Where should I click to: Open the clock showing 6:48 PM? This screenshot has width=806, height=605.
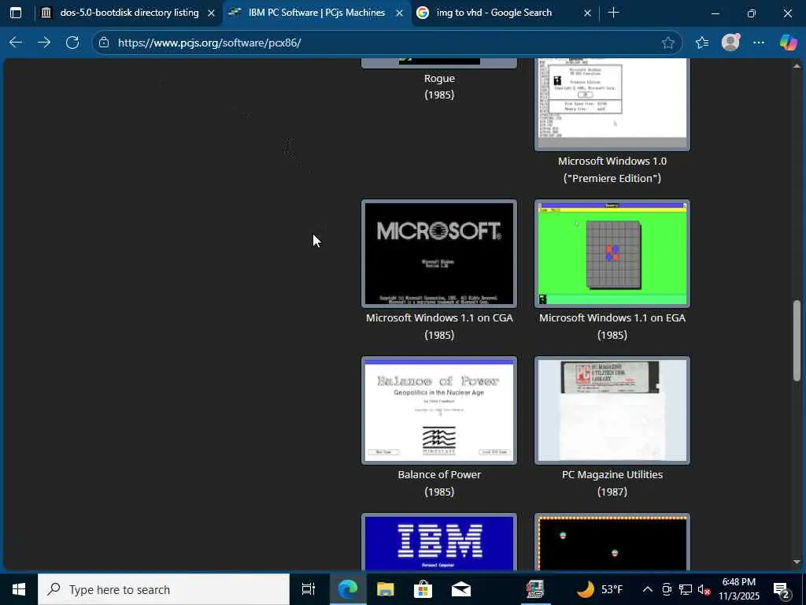coord(738,589)
